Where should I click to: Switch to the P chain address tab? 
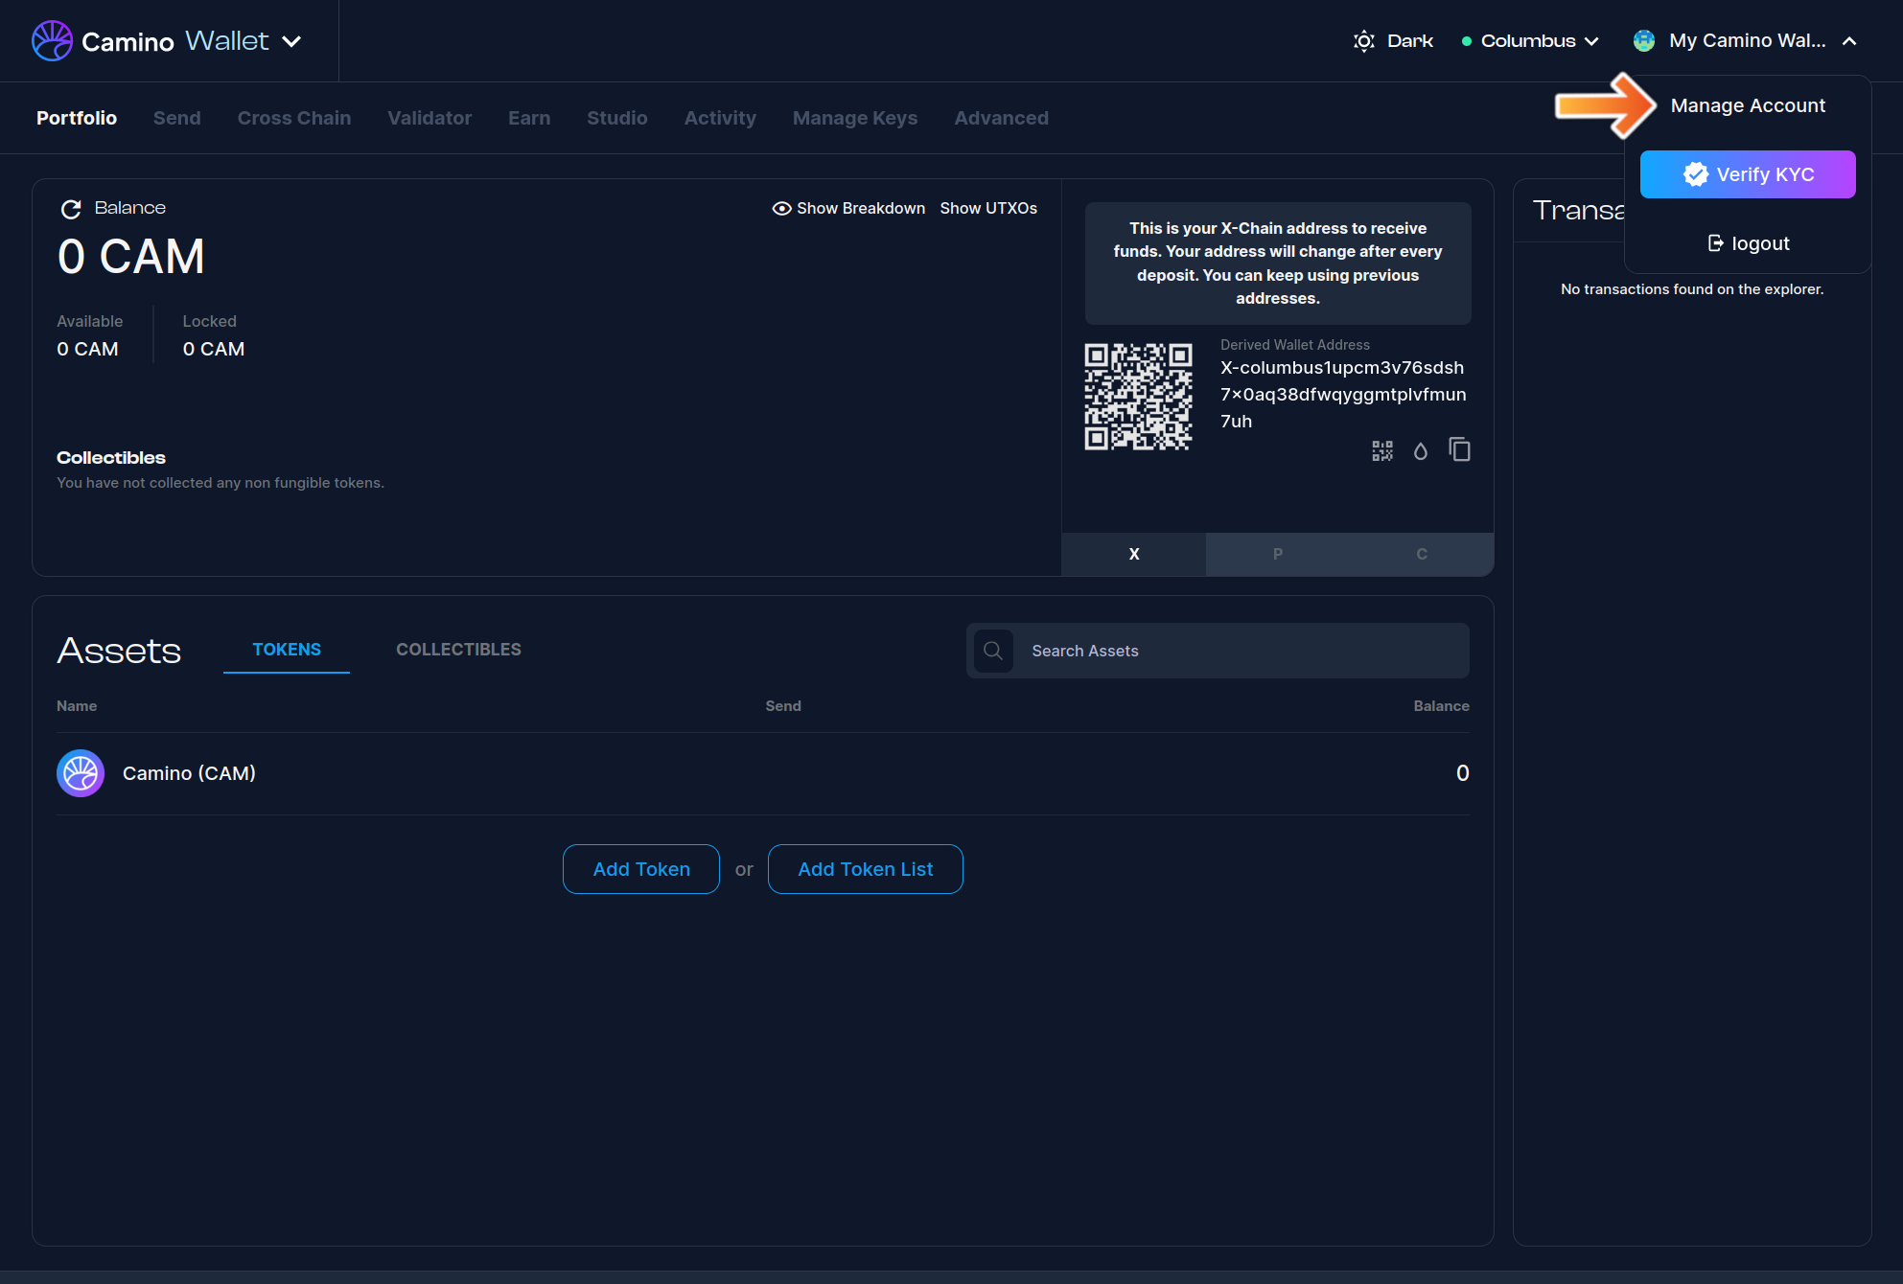pos(1277,554)
